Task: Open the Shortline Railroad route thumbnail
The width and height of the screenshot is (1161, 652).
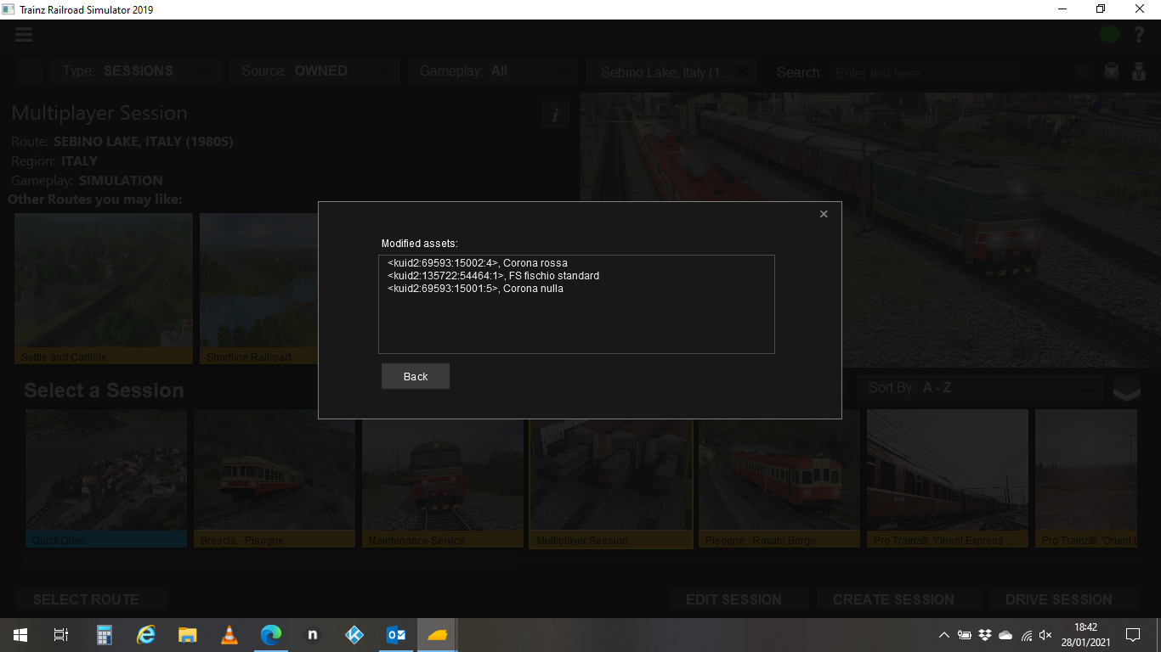Action: click(259, 289)
